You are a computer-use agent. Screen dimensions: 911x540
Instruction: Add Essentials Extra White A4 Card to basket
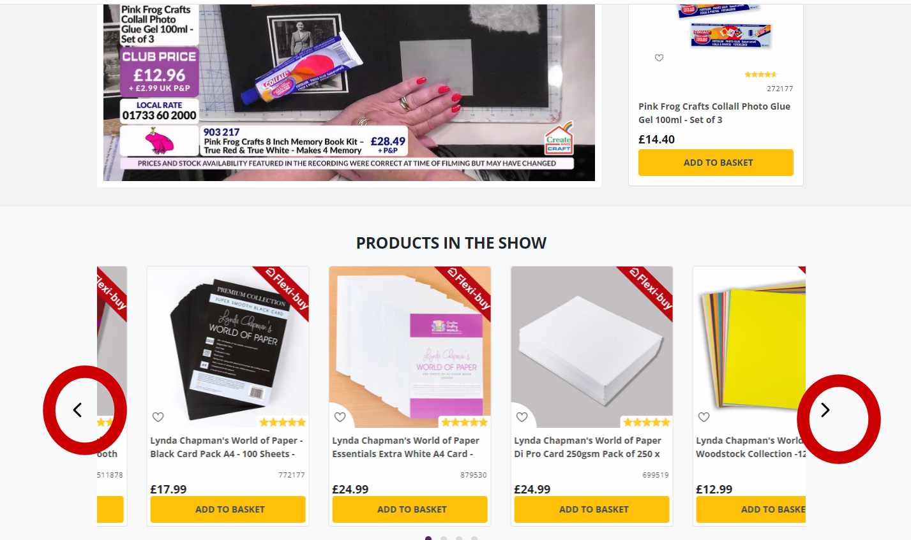pyautogui.click(x=410, y=509)
